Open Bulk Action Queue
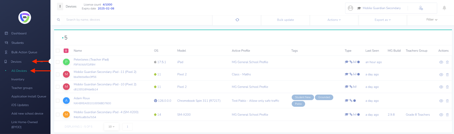The image size is (454, 134). (24, 52)
